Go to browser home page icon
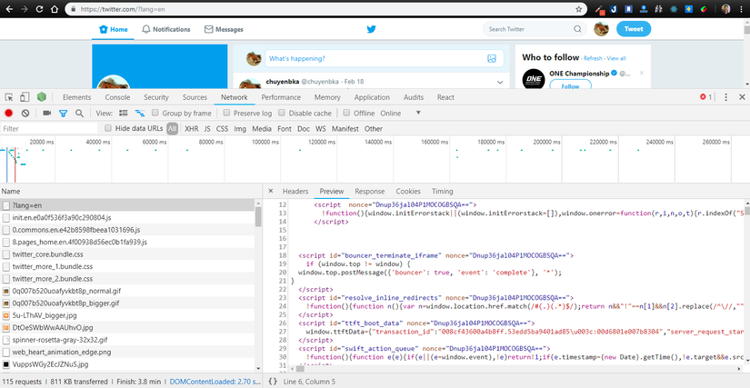Screen dimensions: 750x388 click(55, 9)
